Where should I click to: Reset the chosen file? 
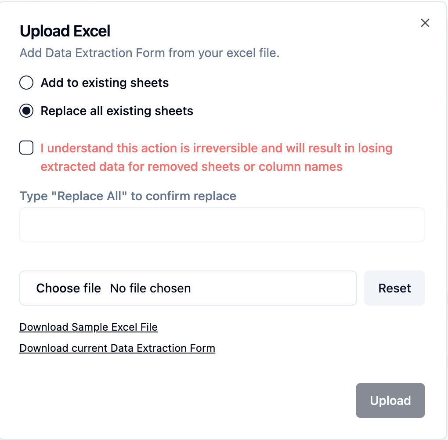[394, 288]
